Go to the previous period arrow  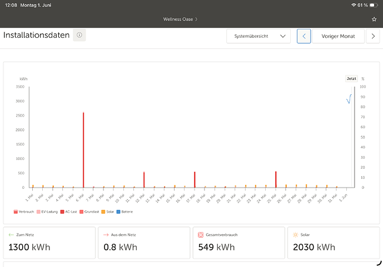[x=304, y=36]
